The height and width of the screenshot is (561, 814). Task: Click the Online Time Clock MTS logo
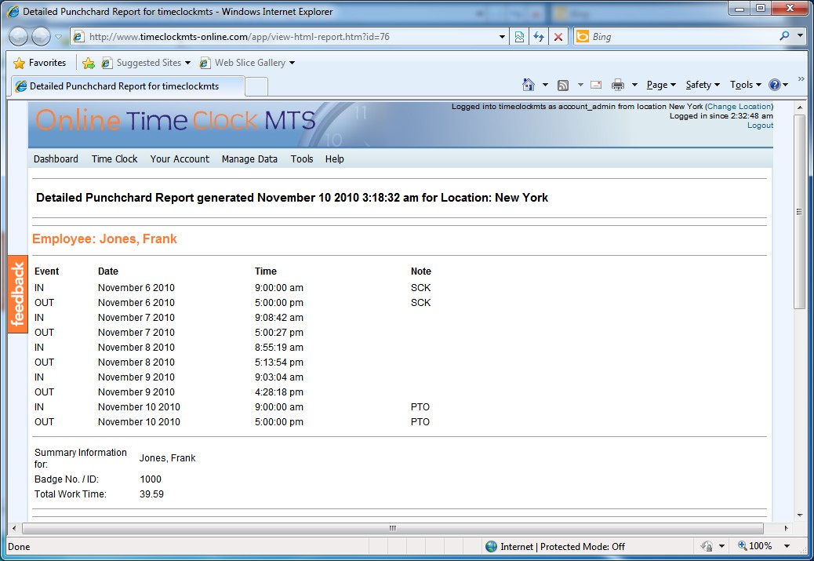[176, 121]
